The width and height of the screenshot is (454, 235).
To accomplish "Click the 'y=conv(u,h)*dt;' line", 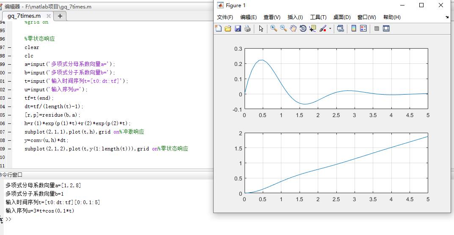I will [x=47, y=140].
